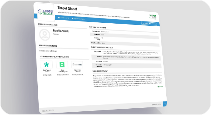Open the Dreamlines portfolio logo
Screen dimensions: 211x115
click(77, 65)
